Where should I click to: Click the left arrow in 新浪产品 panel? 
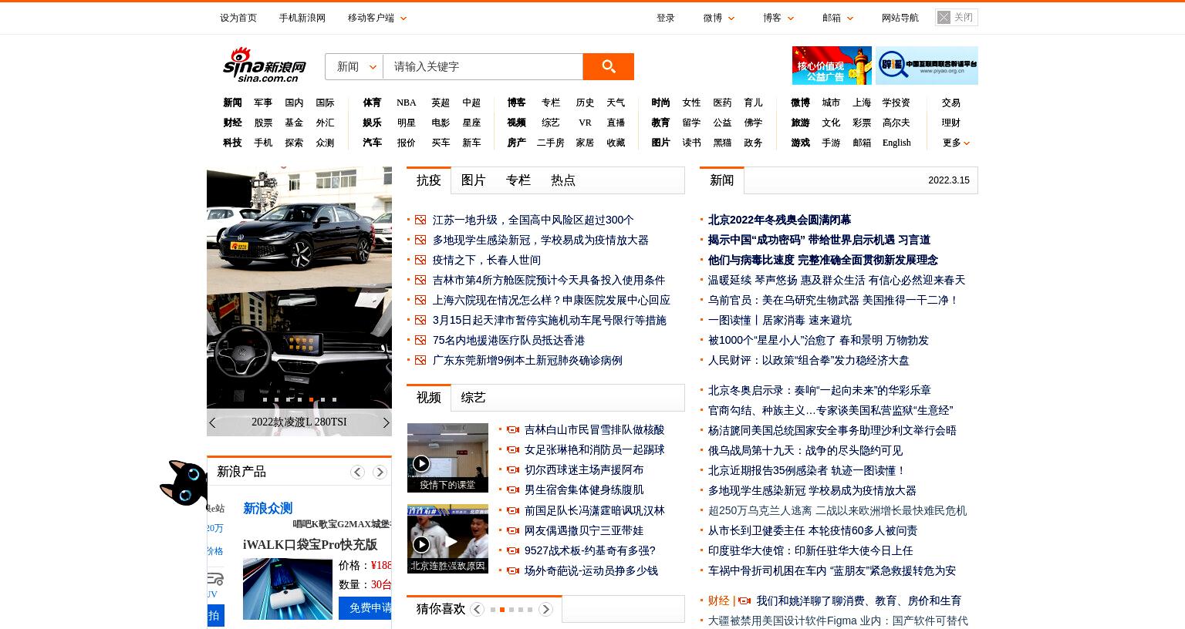(357, 472)
